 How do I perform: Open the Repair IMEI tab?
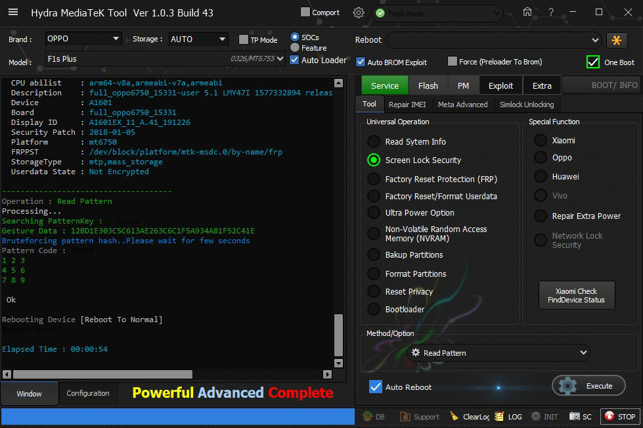(407, 104)
